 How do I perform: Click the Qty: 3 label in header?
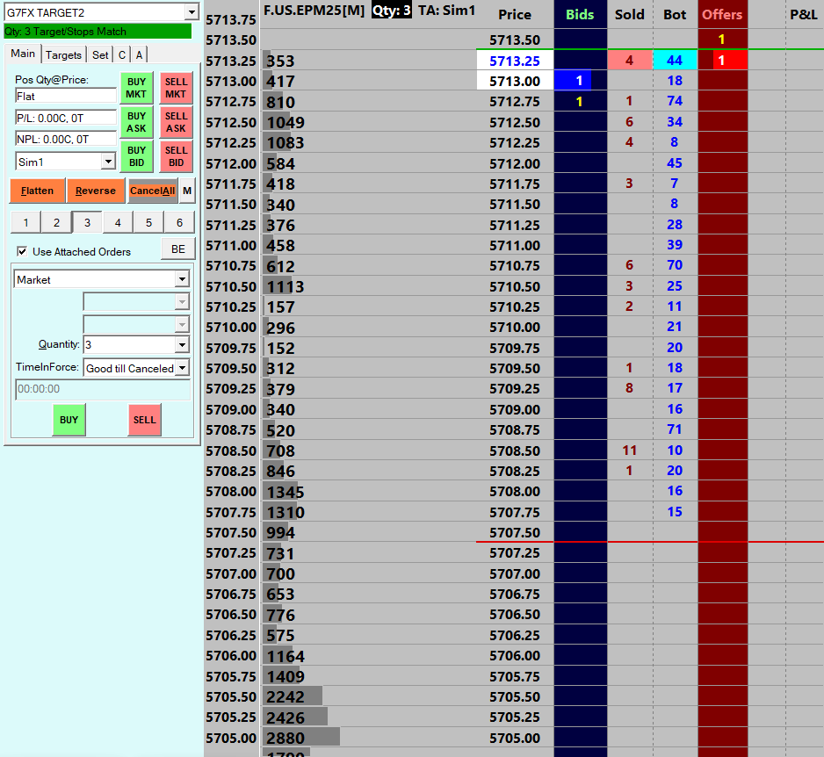[x=392, y=10]
